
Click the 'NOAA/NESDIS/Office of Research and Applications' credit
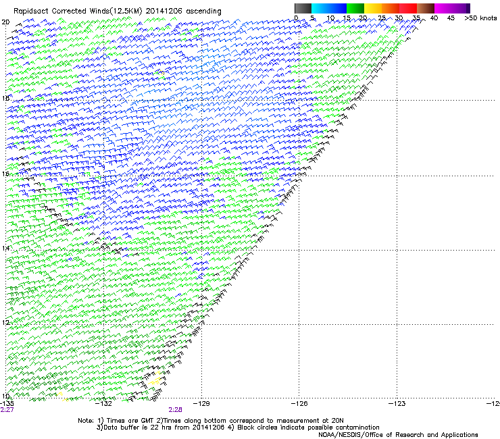click(x=398, y=435)
